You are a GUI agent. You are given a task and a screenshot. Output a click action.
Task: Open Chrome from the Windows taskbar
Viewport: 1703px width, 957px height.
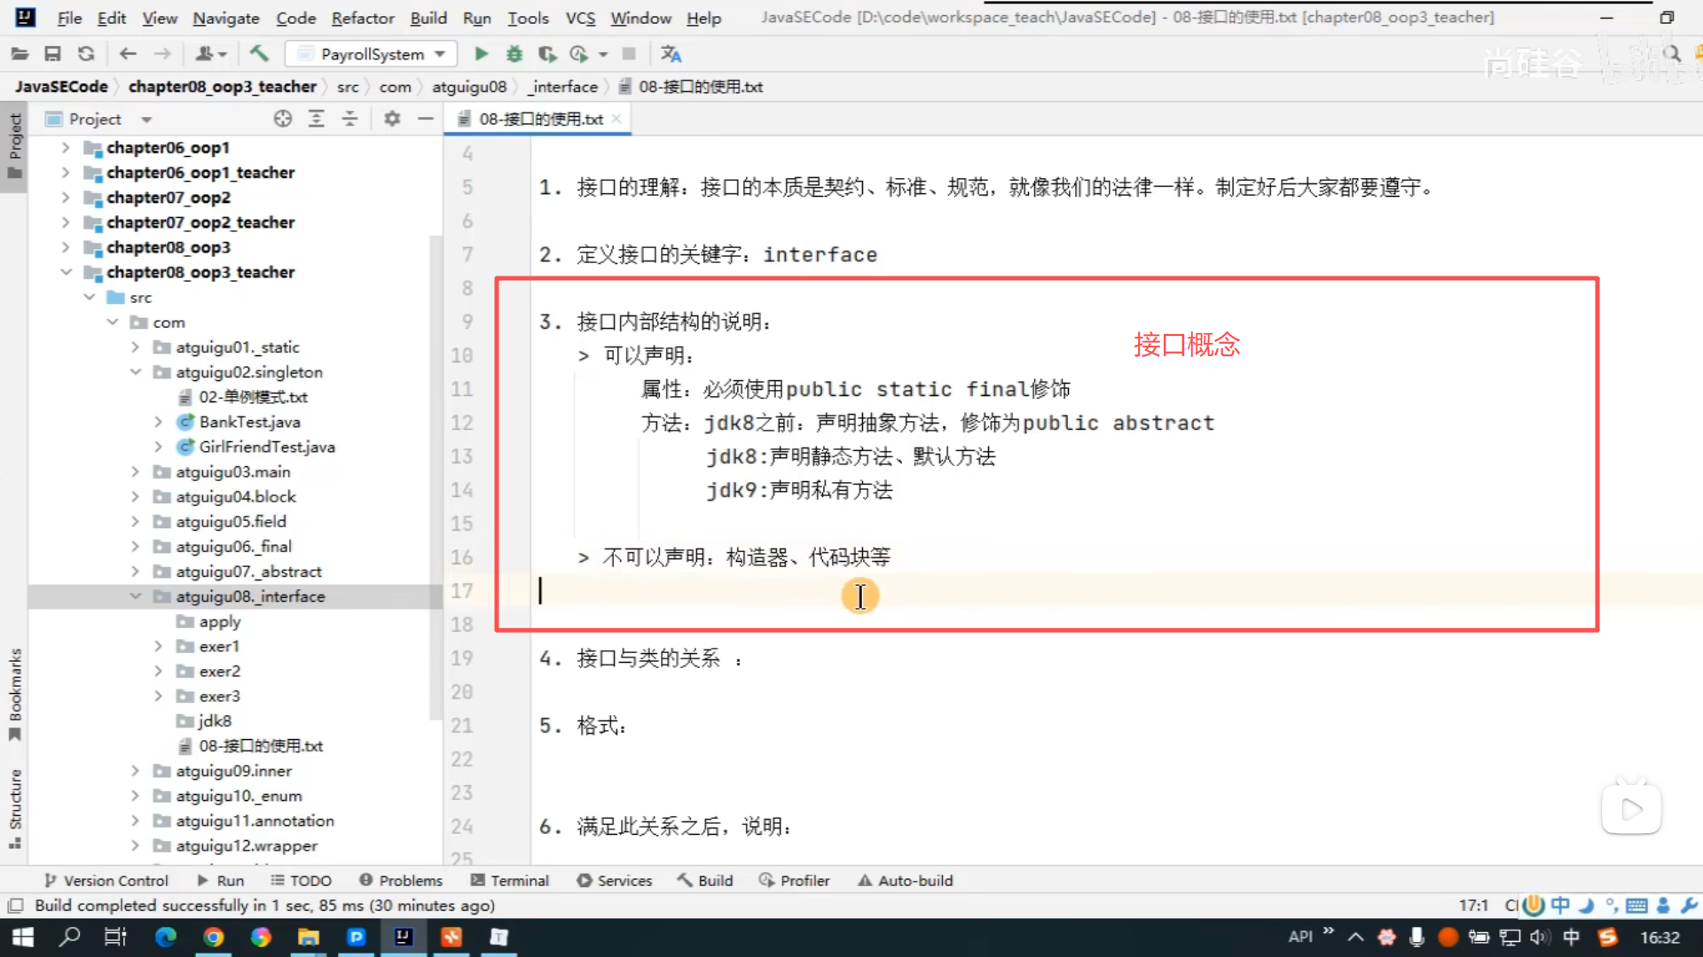click(213, 937)
